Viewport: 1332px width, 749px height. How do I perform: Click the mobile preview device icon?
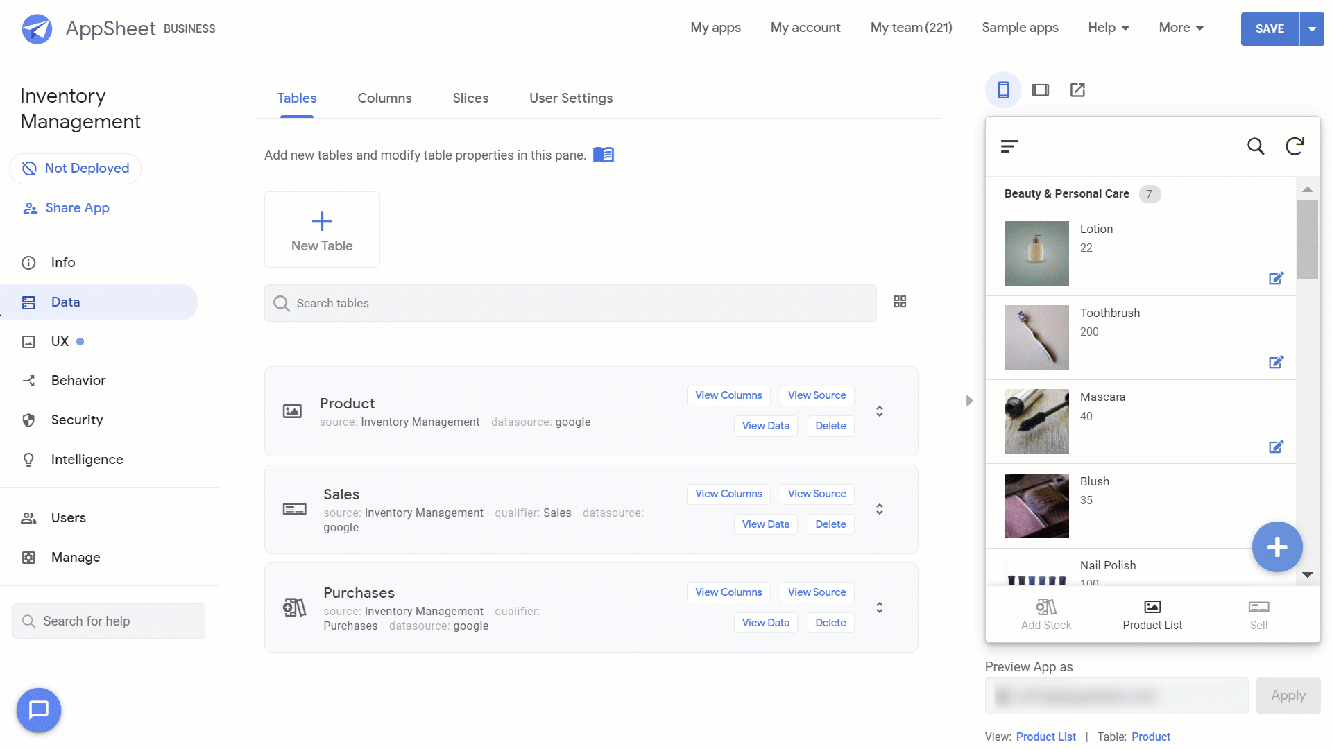1002,89
